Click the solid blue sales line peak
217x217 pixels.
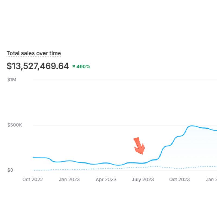pos(192,126)
